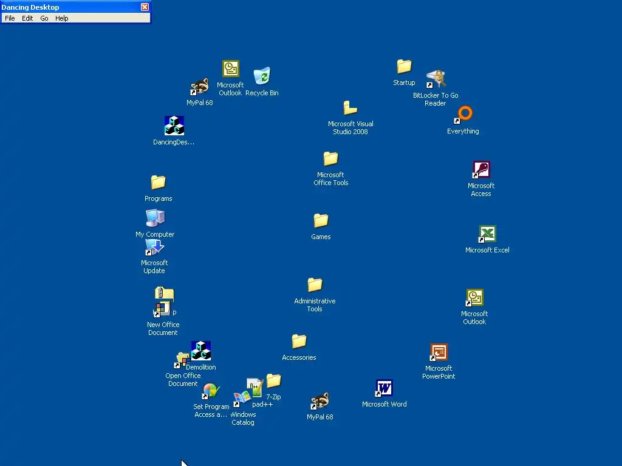Select the Microsoft Outlook shortcut below Microsoft Excel
622x466 pixels.
click(x=474, y=297)
